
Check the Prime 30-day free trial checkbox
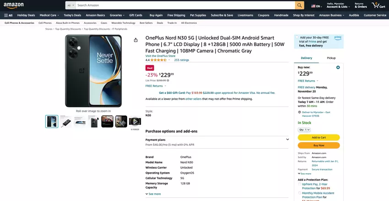[x=297, y=37]
